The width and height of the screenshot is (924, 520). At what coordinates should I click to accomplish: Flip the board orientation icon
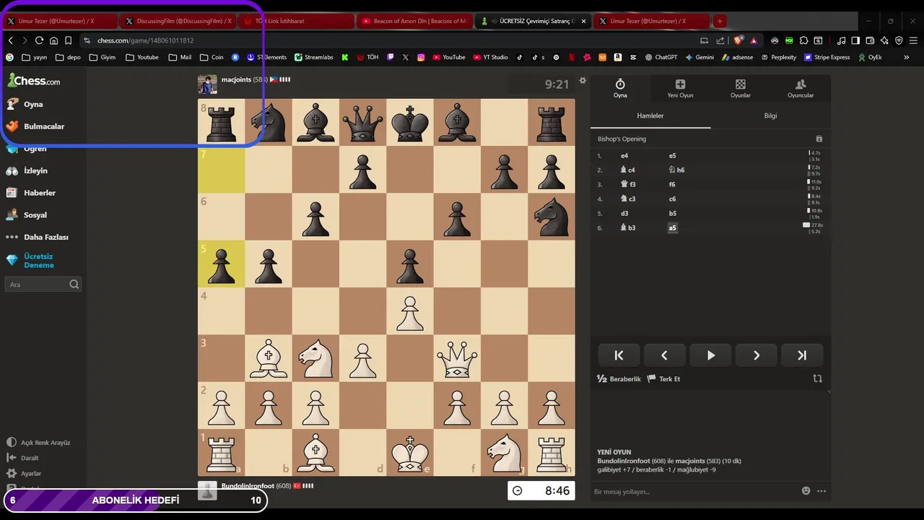(817, 378)
